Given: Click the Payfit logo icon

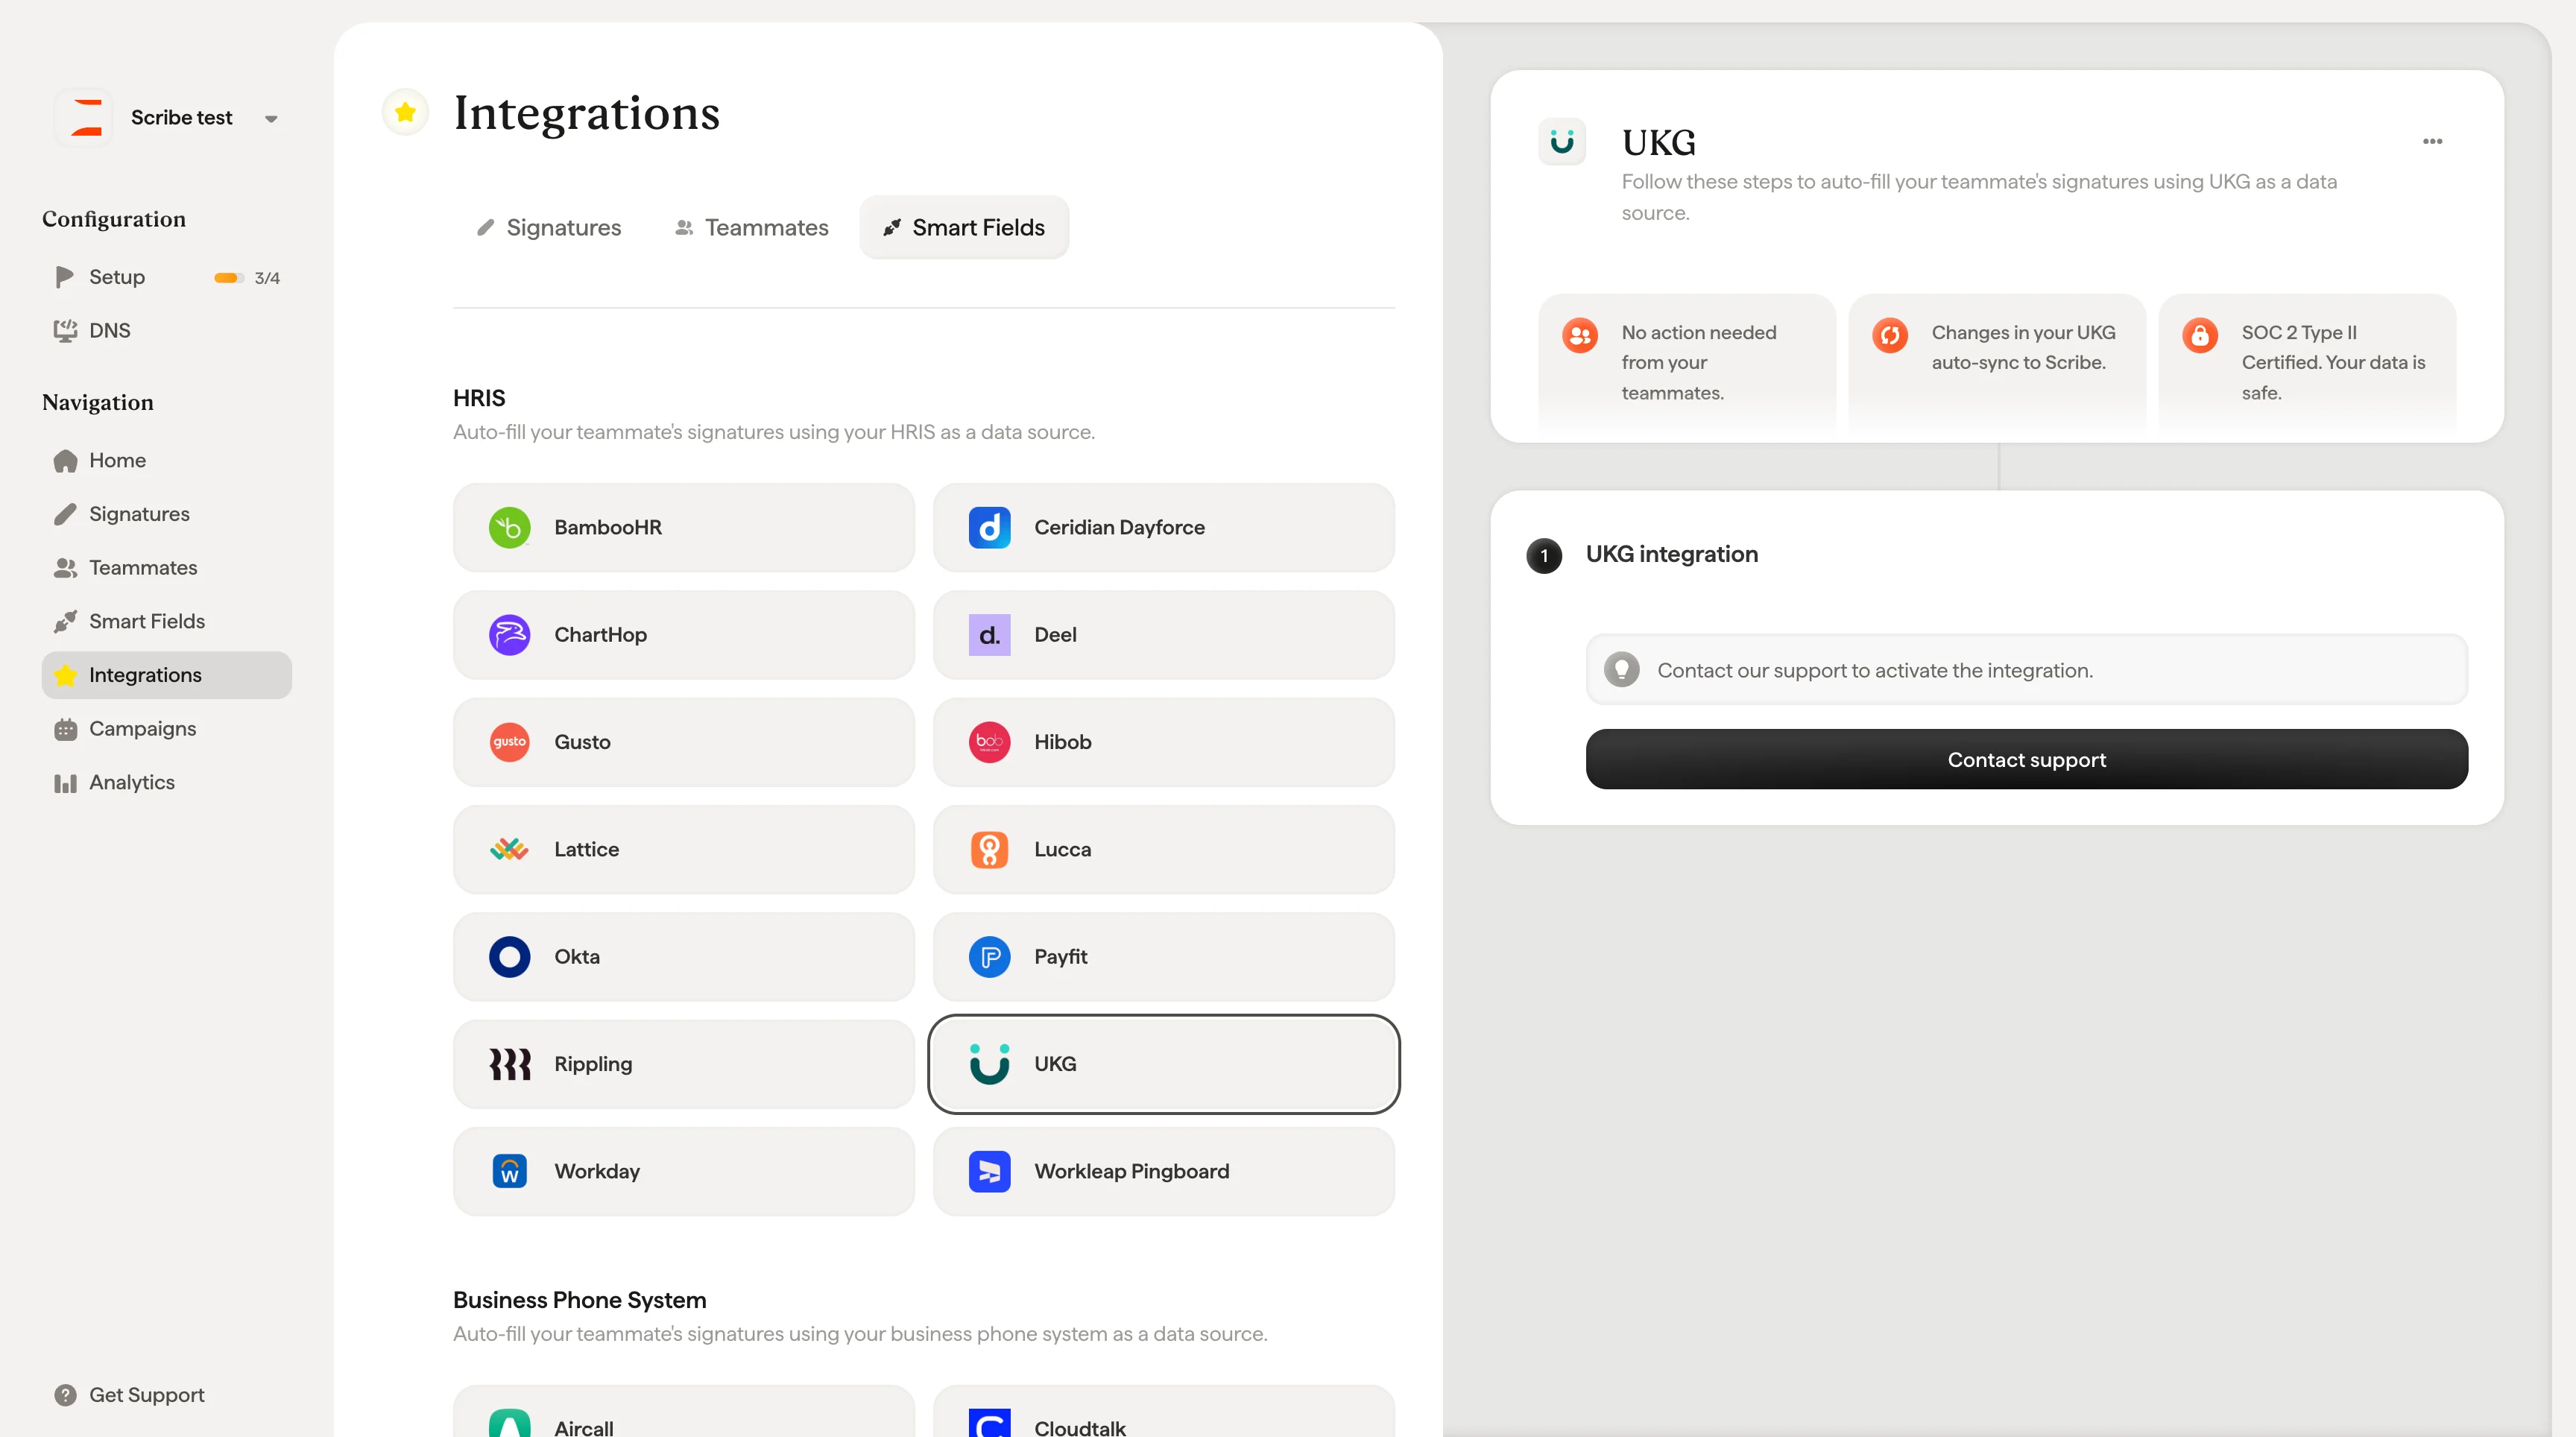Looking at the screenshot, I should tap(989, 957).
